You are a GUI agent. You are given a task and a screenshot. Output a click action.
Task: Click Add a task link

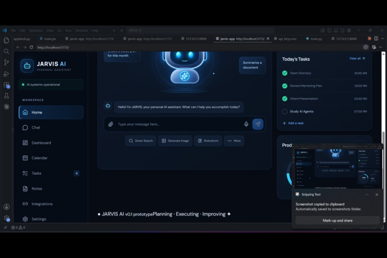(293, 123)
